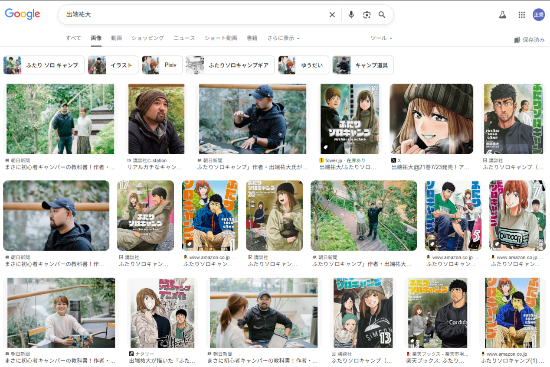Image resolution: width=550 pixels, height=367 pixels.
Task: Open the ショッピング tab
Action: click(x=147, y=38)
